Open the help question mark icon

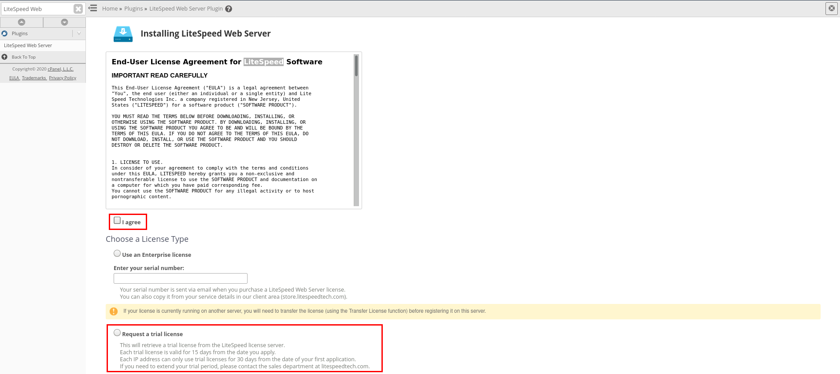point(229,9)
